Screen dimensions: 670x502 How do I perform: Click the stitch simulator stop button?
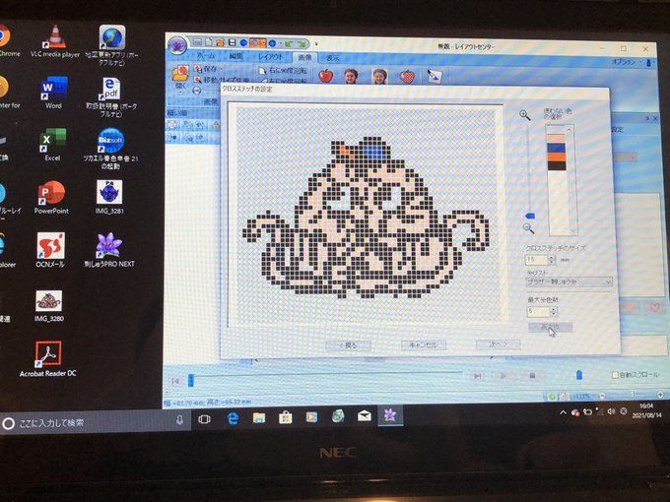(532, 375)
